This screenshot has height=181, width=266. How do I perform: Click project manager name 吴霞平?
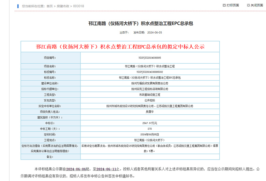[x=150, y=112]
